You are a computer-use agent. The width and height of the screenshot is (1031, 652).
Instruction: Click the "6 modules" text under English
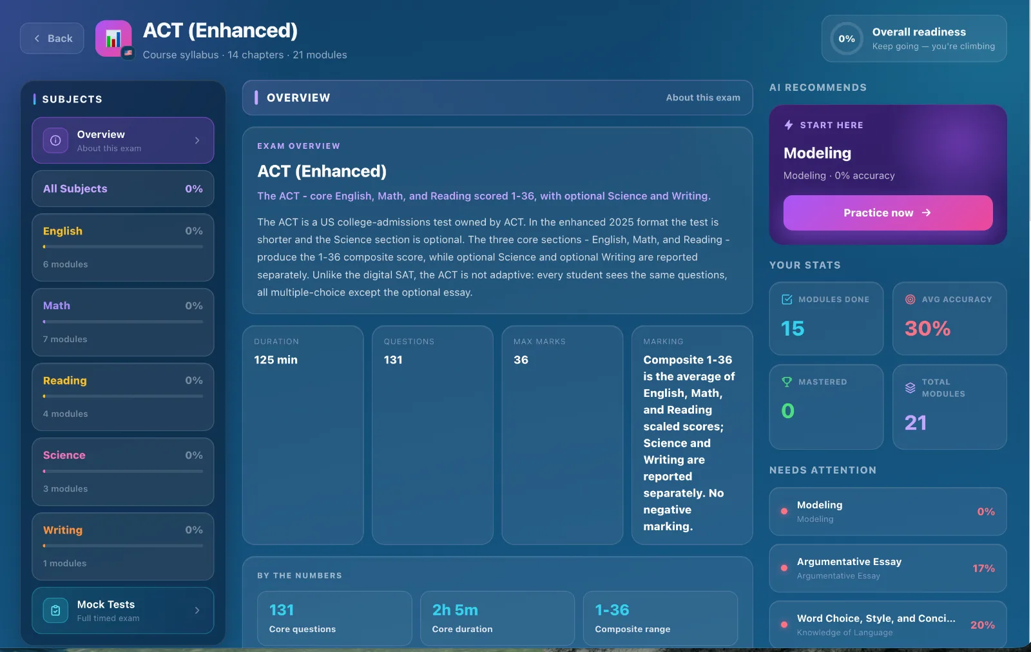(66, 264)
